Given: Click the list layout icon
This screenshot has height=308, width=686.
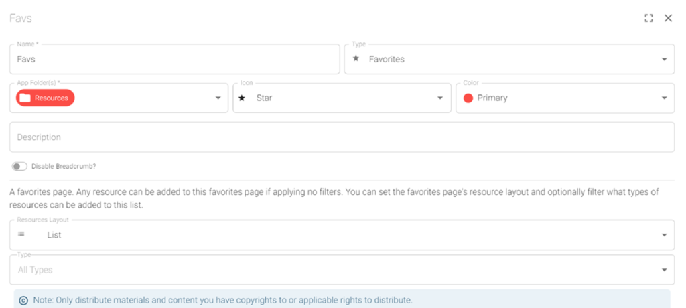Looking at the screenshot, I should click(x=21, y=234).
